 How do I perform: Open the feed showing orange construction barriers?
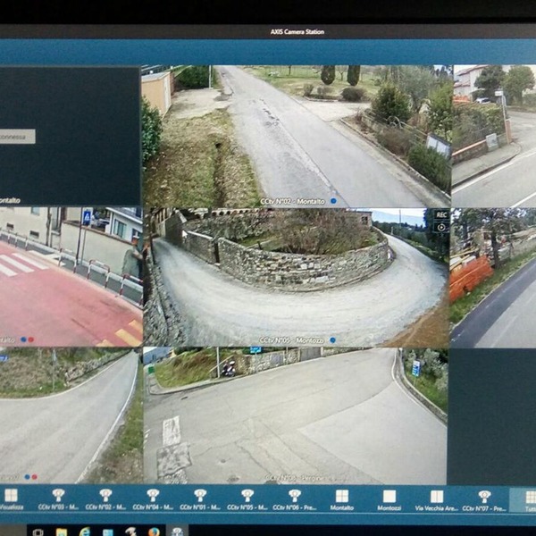coord(493,278)
